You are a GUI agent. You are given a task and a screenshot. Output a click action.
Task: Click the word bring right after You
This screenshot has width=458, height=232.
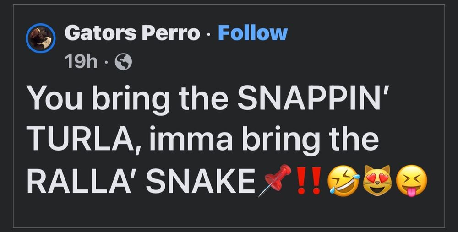(131, 99)
